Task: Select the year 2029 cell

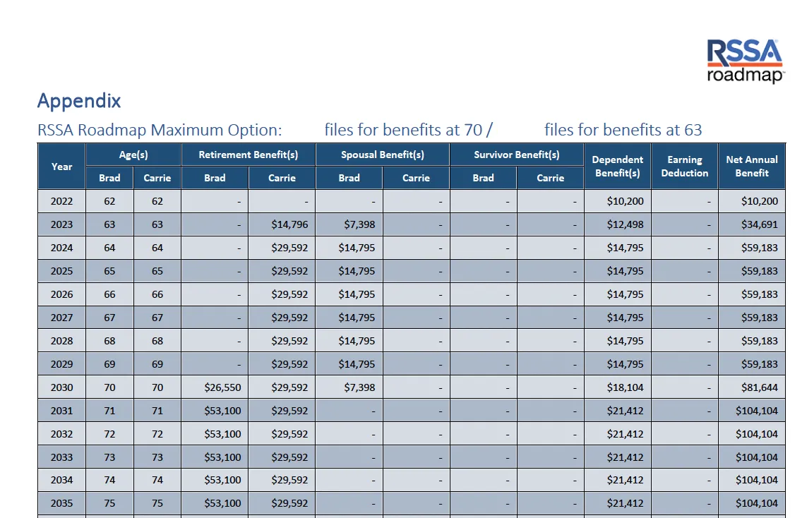Action: click(61, 364)
